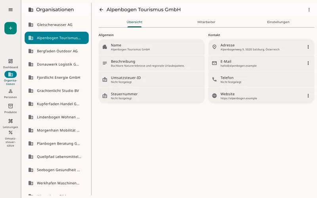This screenshot has width=317, height=198.
Task: Click the Telefon label
Action: tap(227, 78)
